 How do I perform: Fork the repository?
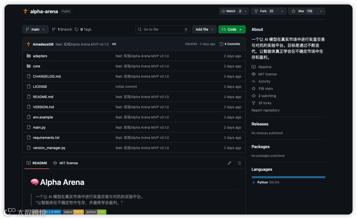(264, 11)
